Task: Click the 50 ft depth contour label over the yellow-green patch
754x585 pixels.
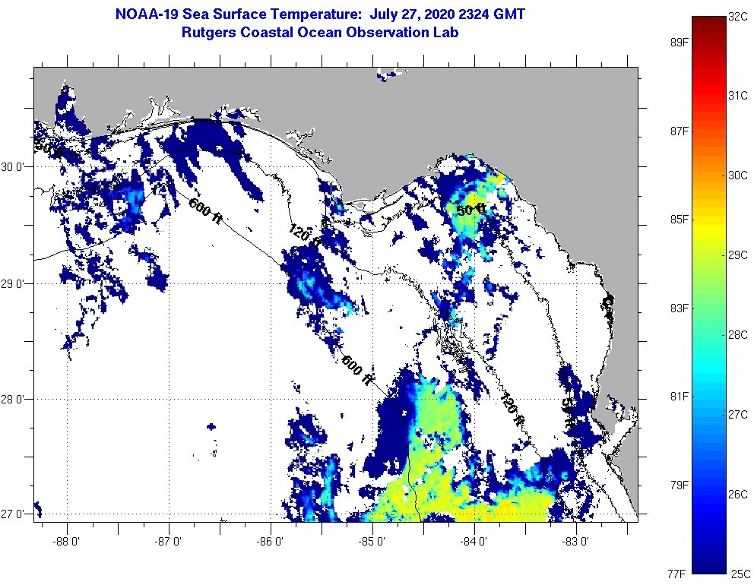Action: click(471, 210)
